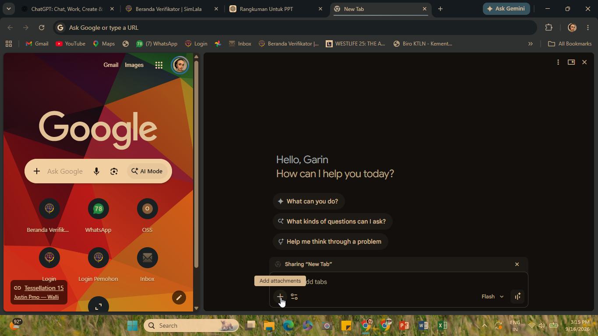
Task: Start voice search with the microphone icon
Action: coord(96,171)
